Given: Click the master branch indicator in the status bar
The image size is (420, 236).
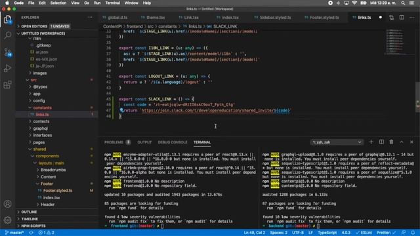Looking at the screenshot, I should pyautogui.click(x=14, y=233).
